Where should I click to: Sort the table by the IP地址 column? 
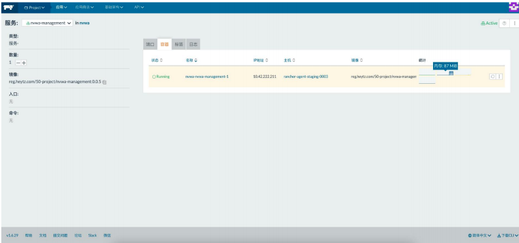point(260,60)
